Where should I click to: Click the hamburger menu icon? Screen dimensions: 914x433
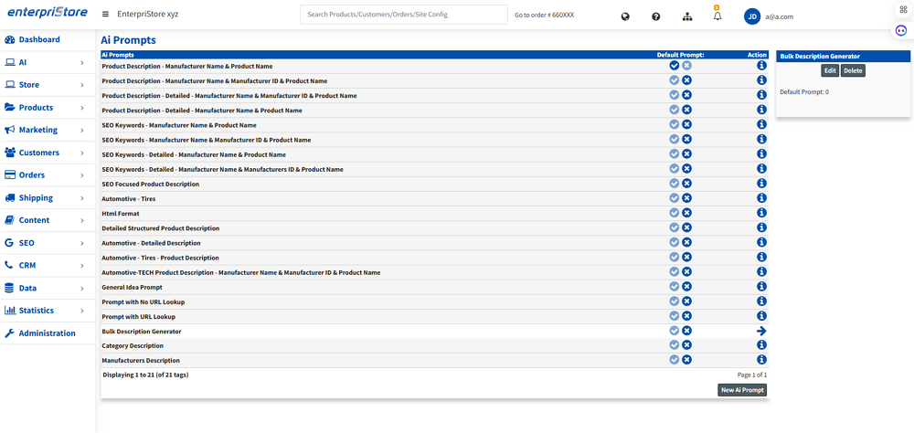click(105, 15)
